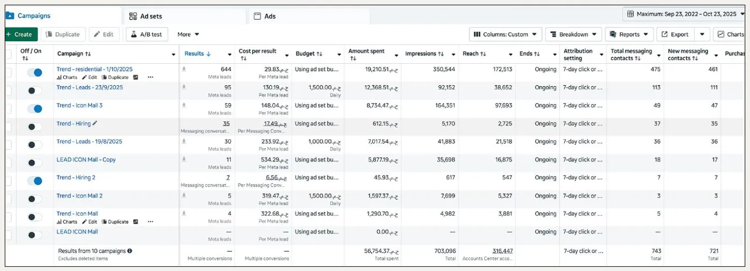Click the Ads tab window icon
The image size is (750, 271).
point(258,16)
